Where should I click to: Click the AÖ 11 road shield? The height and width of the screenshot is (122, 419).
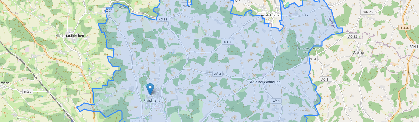(326, 79)
